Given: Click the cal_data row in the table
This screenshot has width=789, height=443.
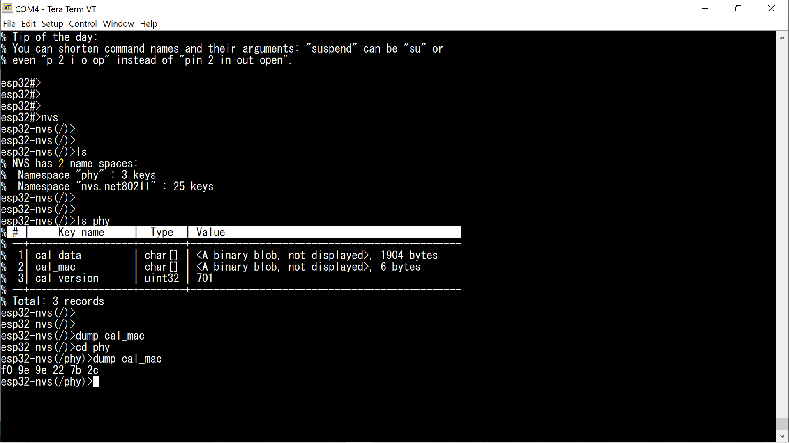Looking at the screenshot, I should tap(58, 256).
